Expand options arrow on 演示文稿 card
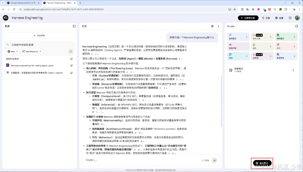This screenshot has height=172, width=303. click(x=270, y=37)
